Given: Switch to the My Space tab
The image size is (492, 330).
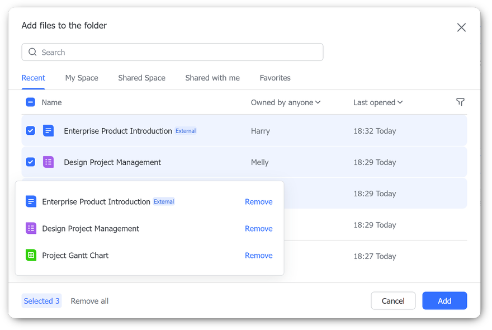Looking at the screenshot, I should (82, 78).
